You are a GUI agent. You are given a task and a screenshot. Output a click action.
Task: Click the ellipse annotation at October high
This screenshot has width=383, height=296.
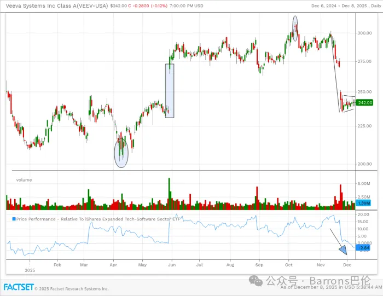point(295,28)
